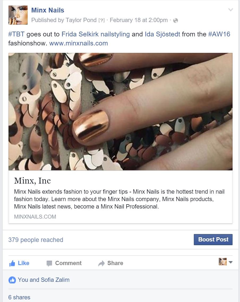This screenshot has width=240, height=302.
Task: Open the #TBT hashtag
Action: coord(16,34)
